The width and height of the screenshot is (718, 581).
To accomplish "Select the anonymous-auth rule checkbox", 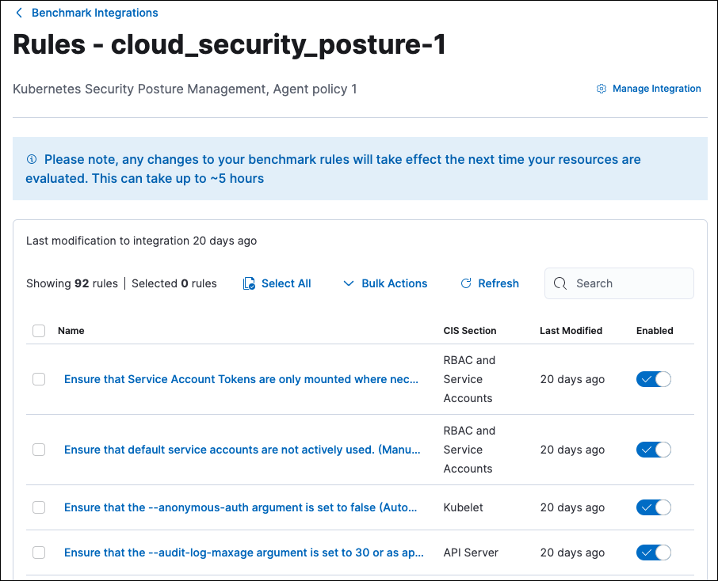I will [39, 507].
